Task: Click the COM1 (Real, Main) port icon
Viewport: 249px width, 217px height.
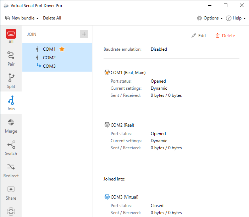Action: point(107,72)
